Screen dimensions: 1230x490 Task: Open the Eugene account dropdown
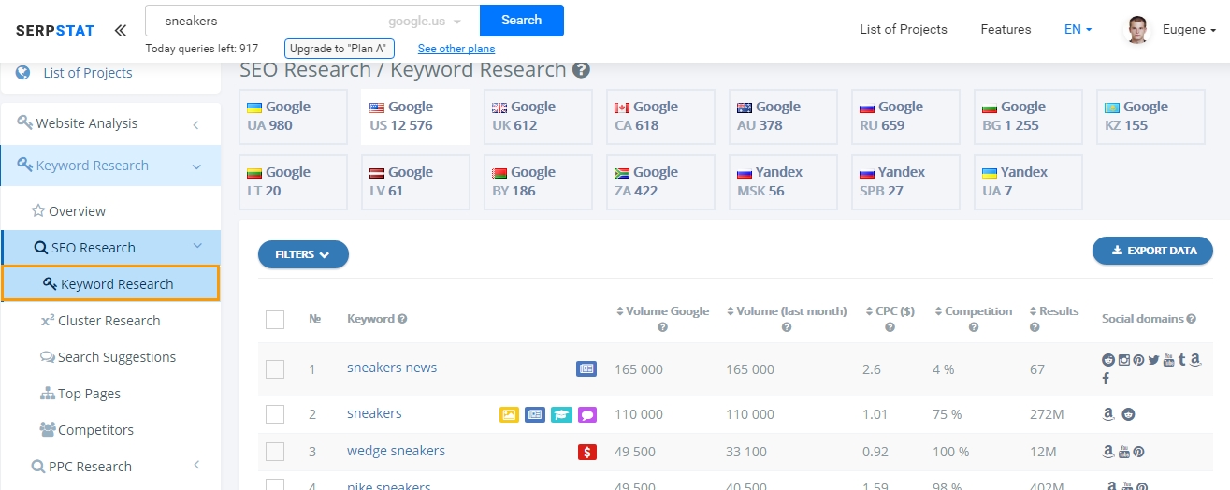pyautogui.click(x=1189, y=30)
